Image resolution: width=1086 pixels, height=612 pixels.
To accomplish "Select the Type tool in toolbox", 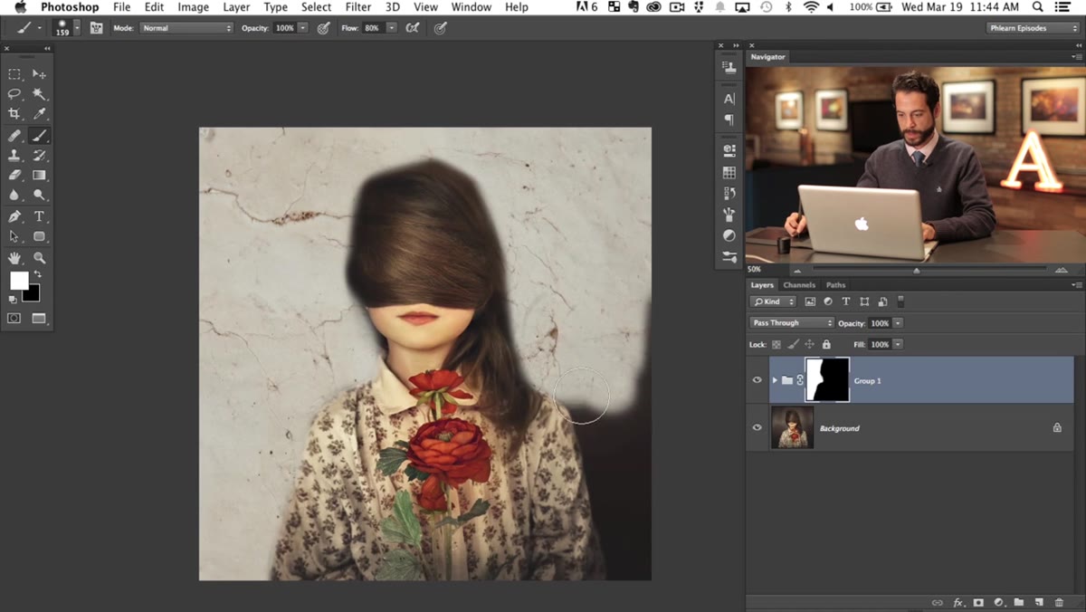I will click(39, 217).
